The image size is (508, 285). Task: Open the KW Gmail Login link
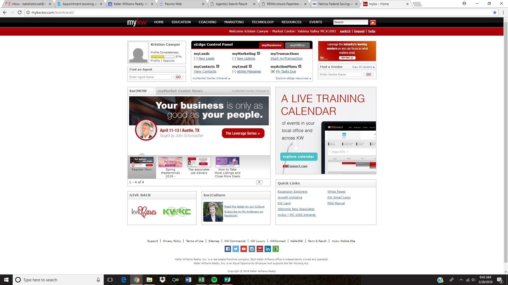point(339,197)
